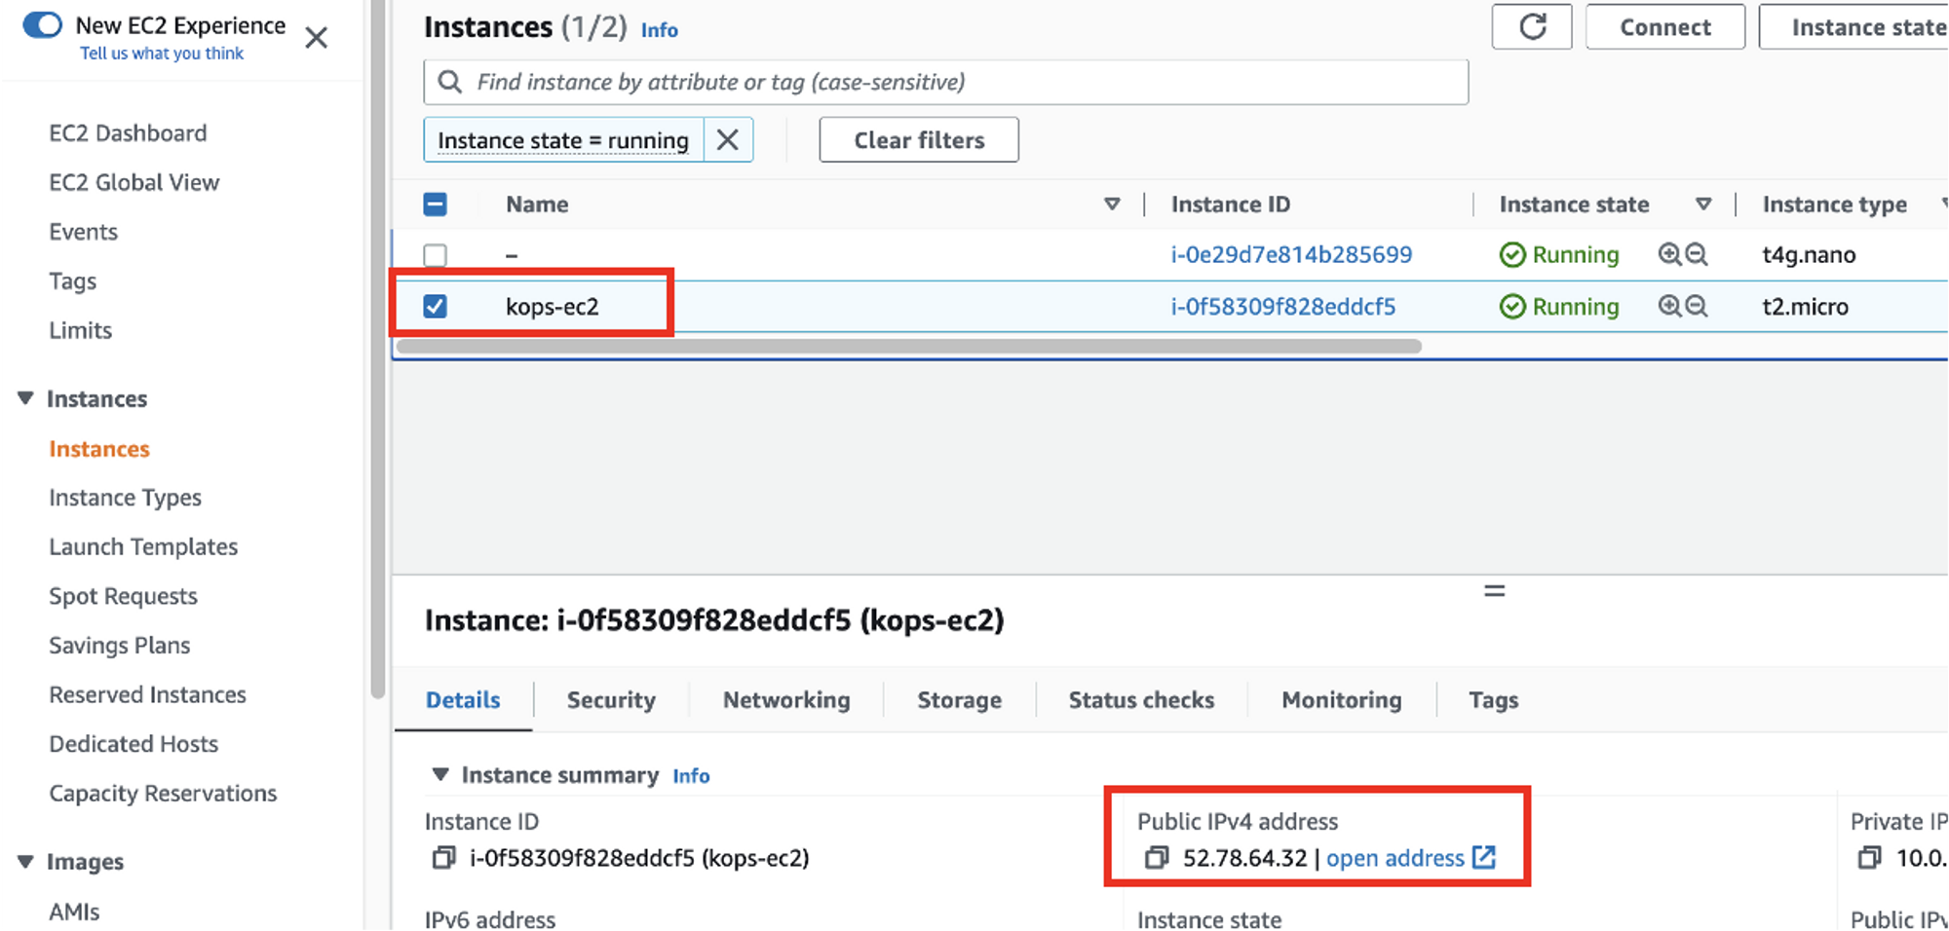Open Info link next to Instances heading

pyautogui.click(x=659, y=30)
